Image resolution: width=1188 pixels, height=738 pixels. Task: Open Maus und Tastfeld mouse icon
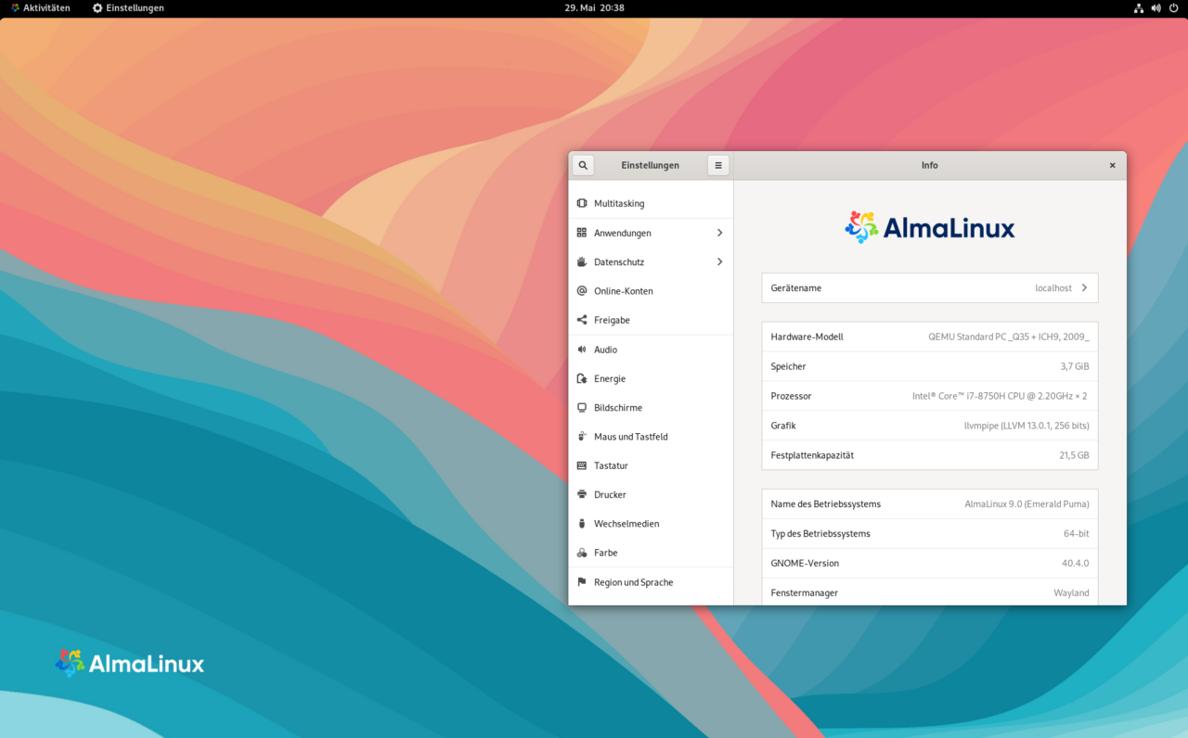tap(582, 436)
